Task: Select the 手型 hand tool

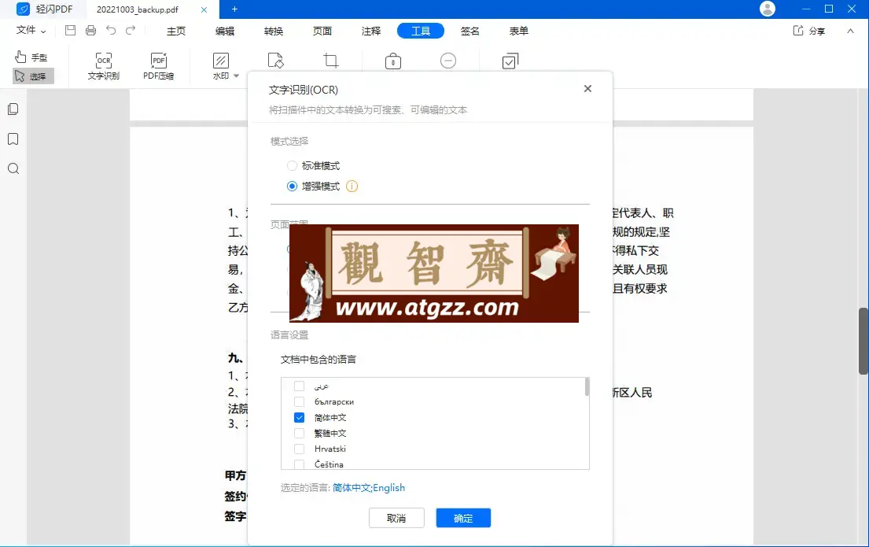Action: (31, 57)
